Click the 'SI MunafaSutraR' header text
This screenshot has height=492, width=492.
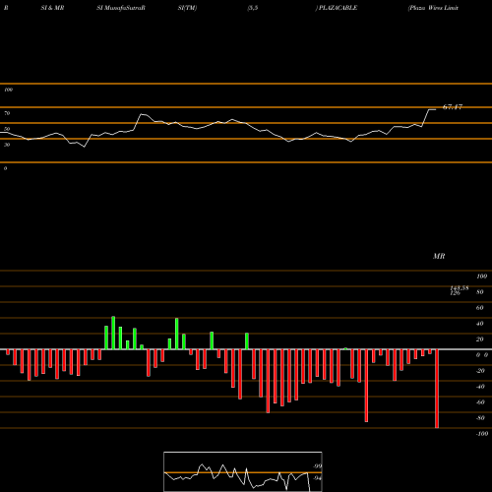coord(121,8)
